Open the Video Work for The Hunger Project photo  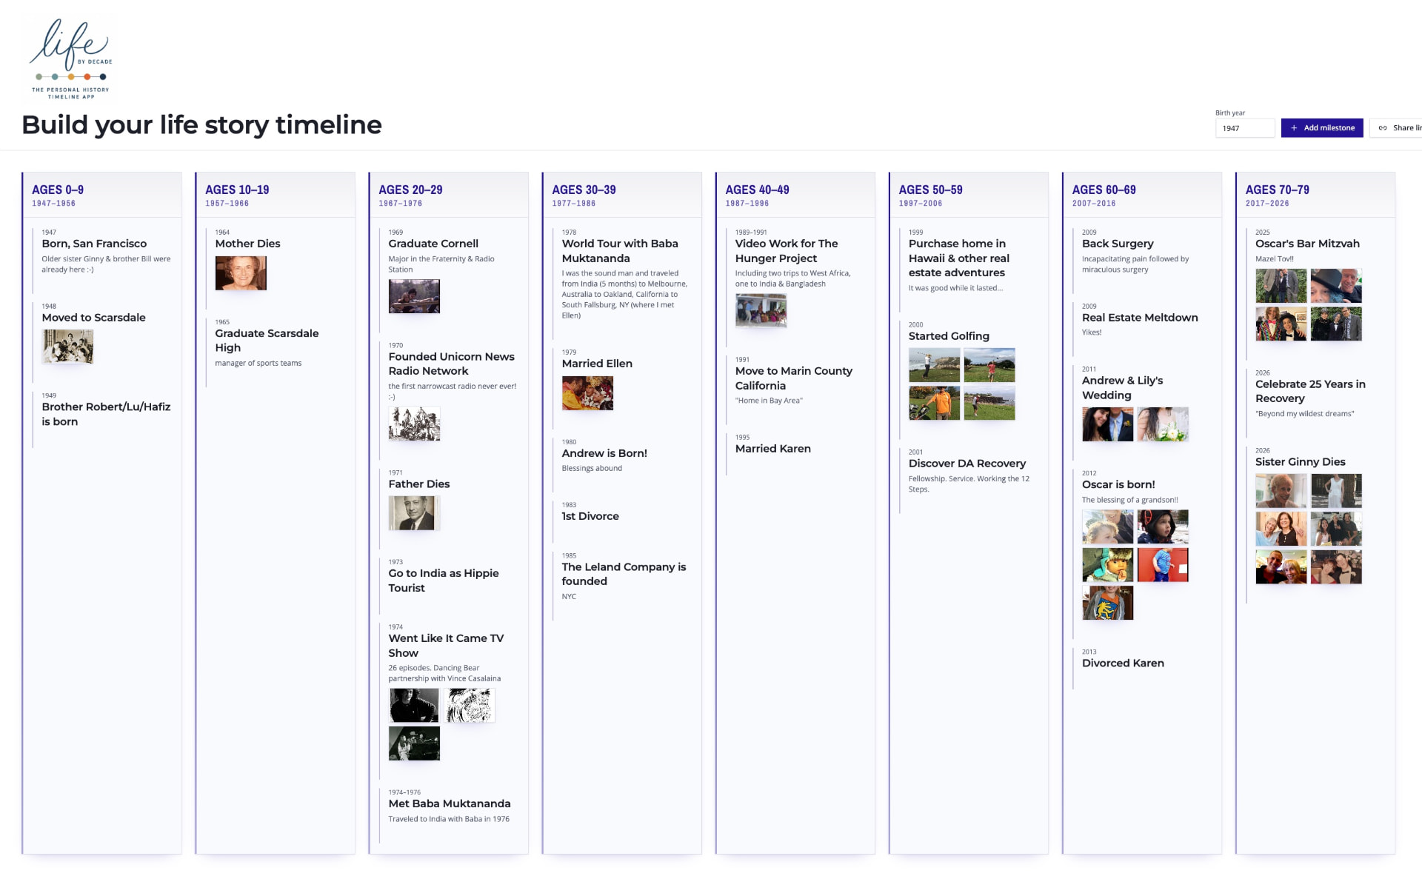point(761,310)
